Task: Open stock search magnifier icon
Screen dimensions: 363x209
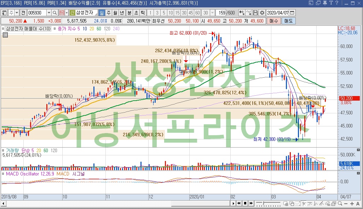Action: [54, 13]
